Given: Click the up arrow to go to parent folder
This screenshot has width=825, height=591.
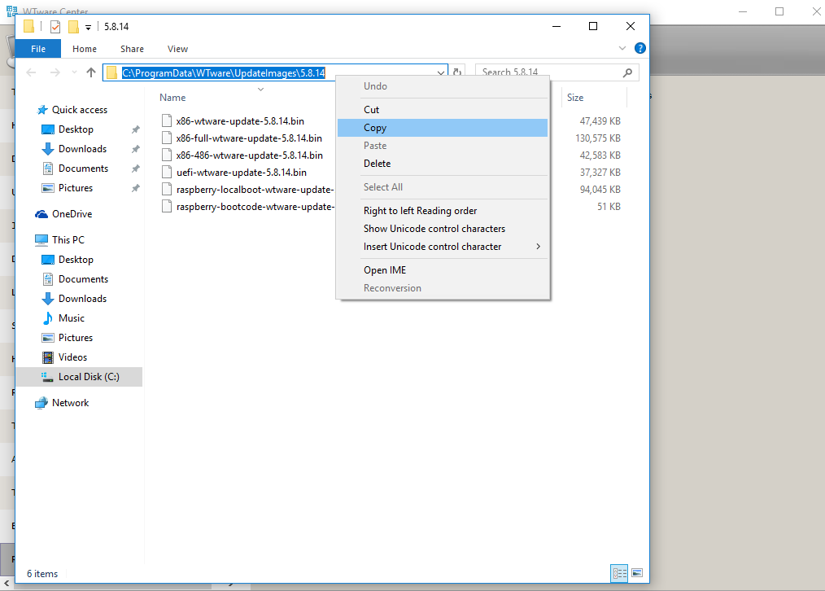Looking at the screenshot, I should pyautogui.click(x=91, y=72).
